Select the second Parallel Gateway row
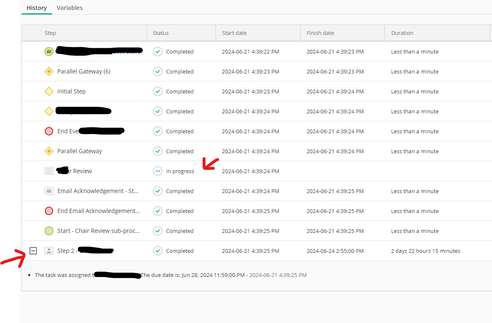The image size is (492, 323). pyautogui.click(x=80, y=151)
